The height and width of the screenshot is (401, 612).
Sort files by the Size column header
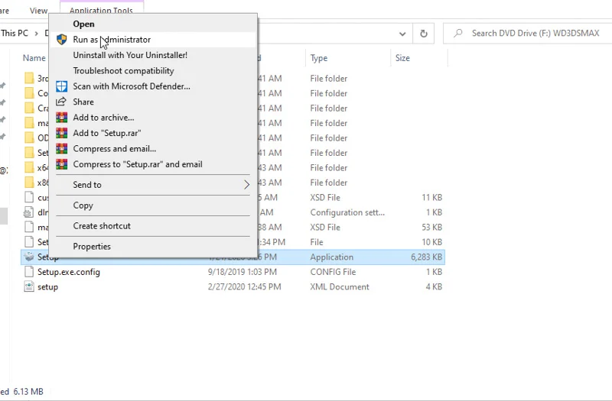coord(402,58)
